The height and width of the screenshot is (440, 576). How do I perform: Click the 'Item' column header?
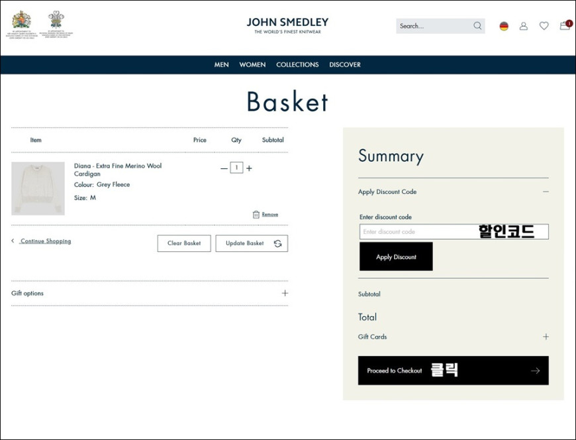tap(36, 140)
